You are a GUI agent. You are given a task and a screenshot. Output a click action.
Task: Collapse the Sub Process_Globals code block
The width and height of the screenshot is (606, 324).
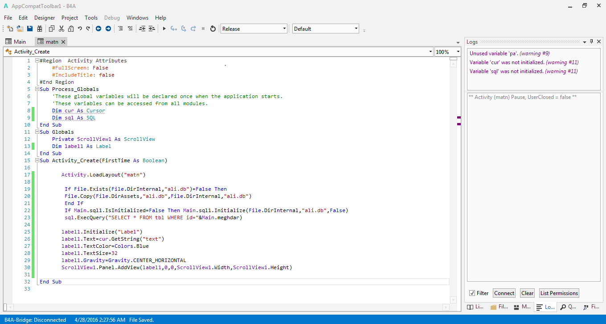tap(37, 89)
